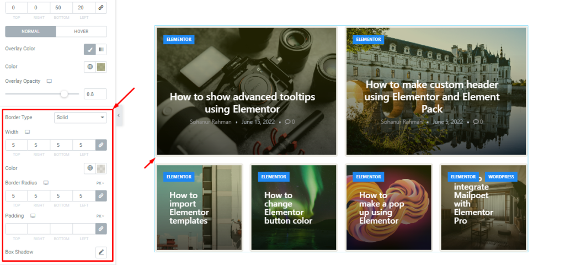Click the overlay Color swatch
The width and height of the screenshot is (565, 265).
102,67
